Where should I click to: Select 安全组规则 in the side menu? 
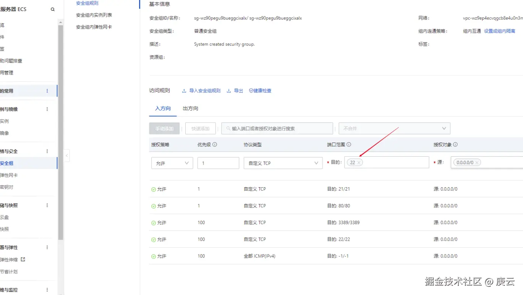(87, 3)
